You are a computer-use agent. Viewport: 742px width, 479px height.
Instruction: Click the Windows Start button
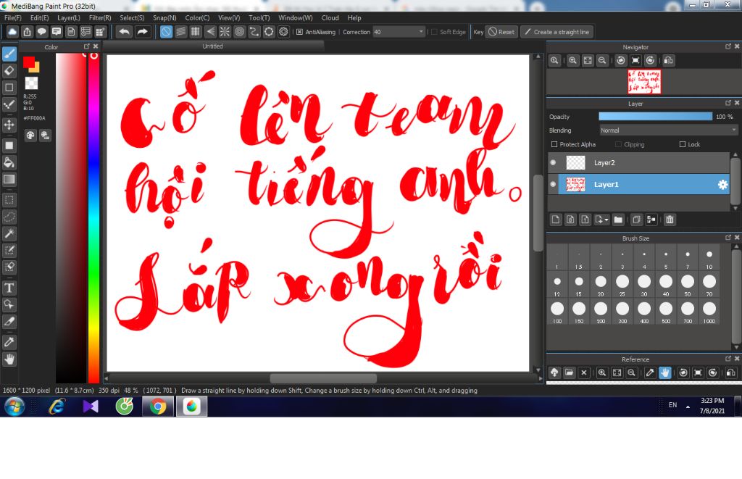coord(14,406)
